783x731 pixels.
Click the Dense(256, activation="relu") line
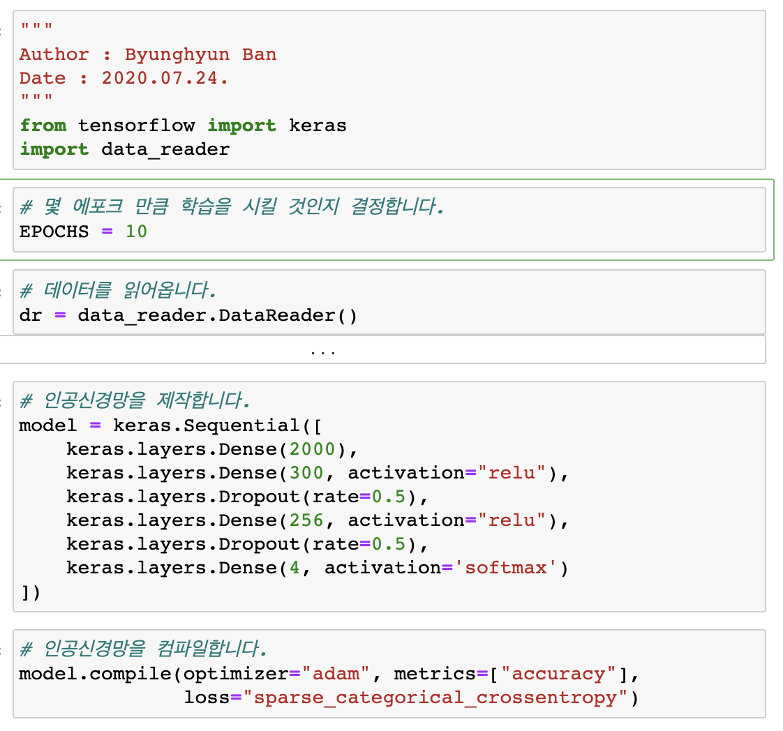point(318,520)
